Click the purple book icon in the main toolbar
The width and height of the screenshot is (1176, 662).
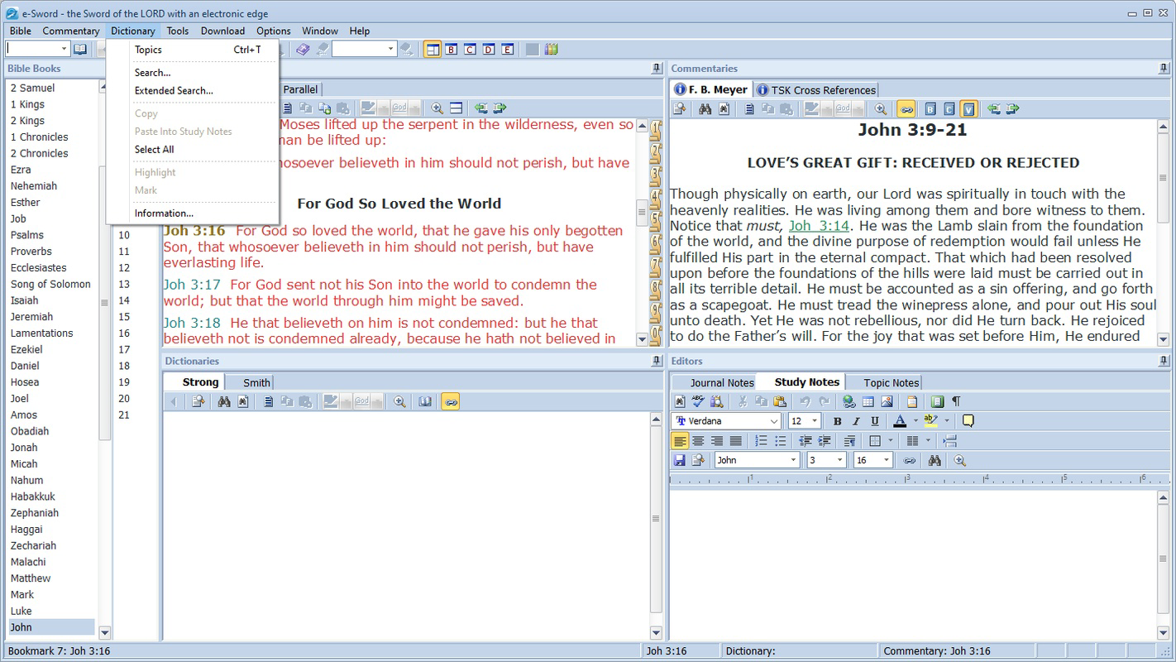[303, 50]
